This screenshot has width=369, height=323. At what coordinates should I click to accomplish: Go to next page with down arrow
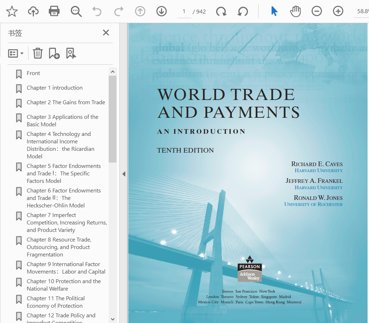[161, 11]
